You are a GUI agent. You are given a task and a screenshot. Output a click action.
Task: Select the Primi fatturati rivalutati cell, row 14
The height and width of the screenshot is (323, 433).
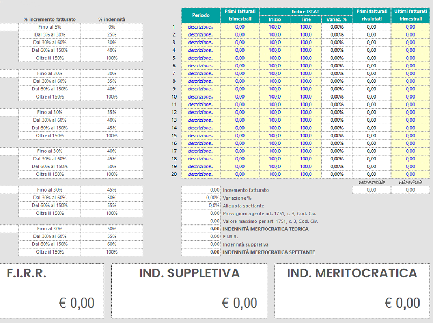pyautogui.click(x=372, y=128)
